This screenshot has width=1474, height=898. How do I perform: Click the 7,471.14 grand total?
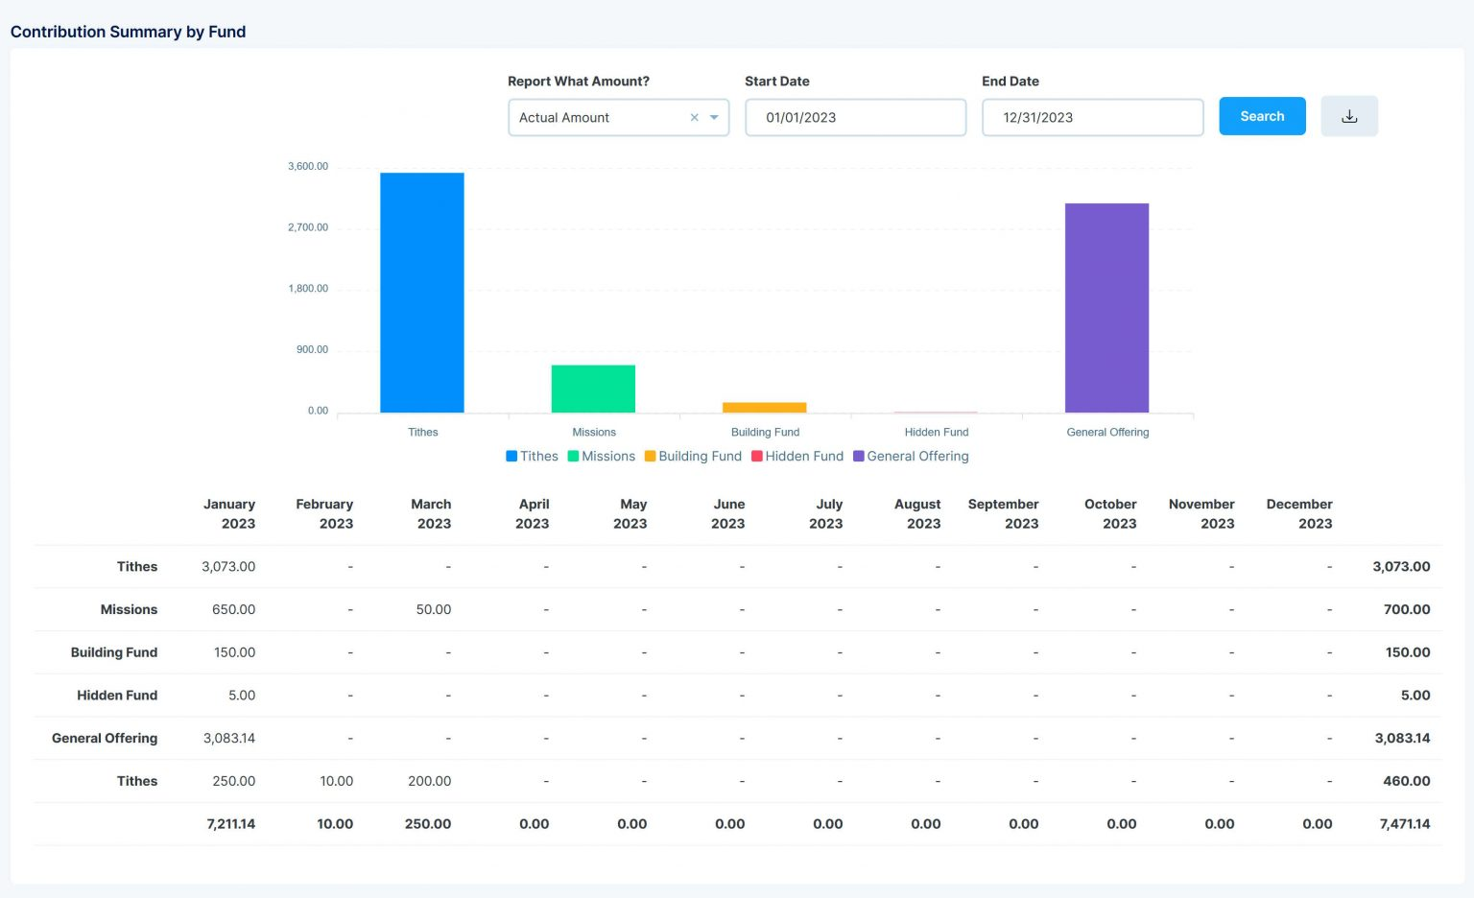click(x=1405, y=824)
